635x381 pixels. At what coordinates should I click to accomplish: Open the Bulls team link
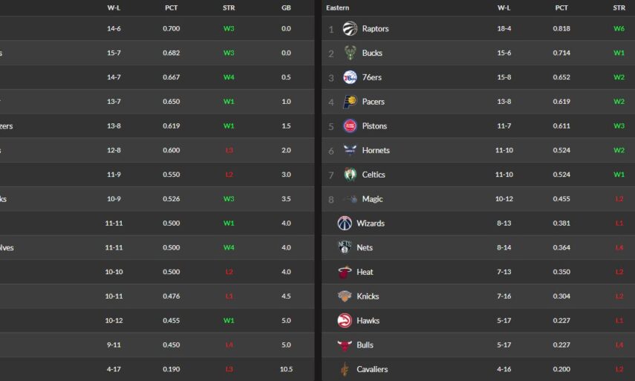pos(365,345)
